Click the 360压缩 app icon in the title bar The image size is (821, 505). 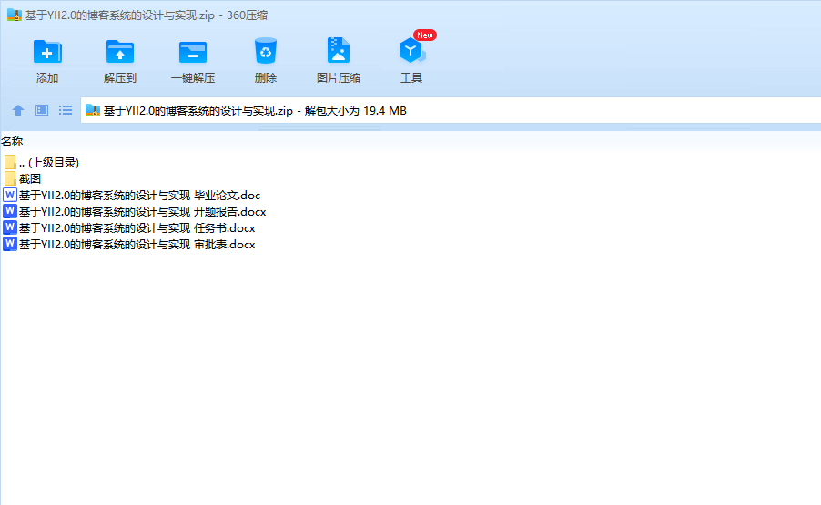pos(15,15)
